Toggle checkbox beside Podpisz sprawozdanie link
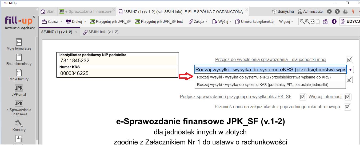 coord(302,97)
